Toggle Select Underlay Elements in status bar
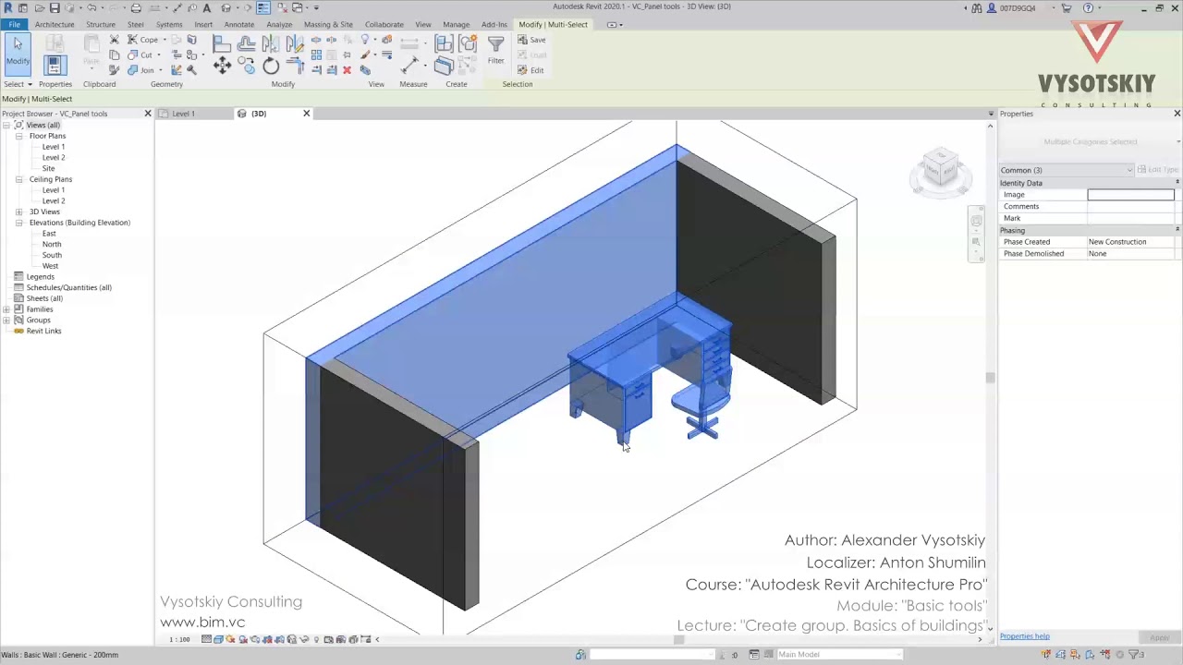 click(1062, 655)
